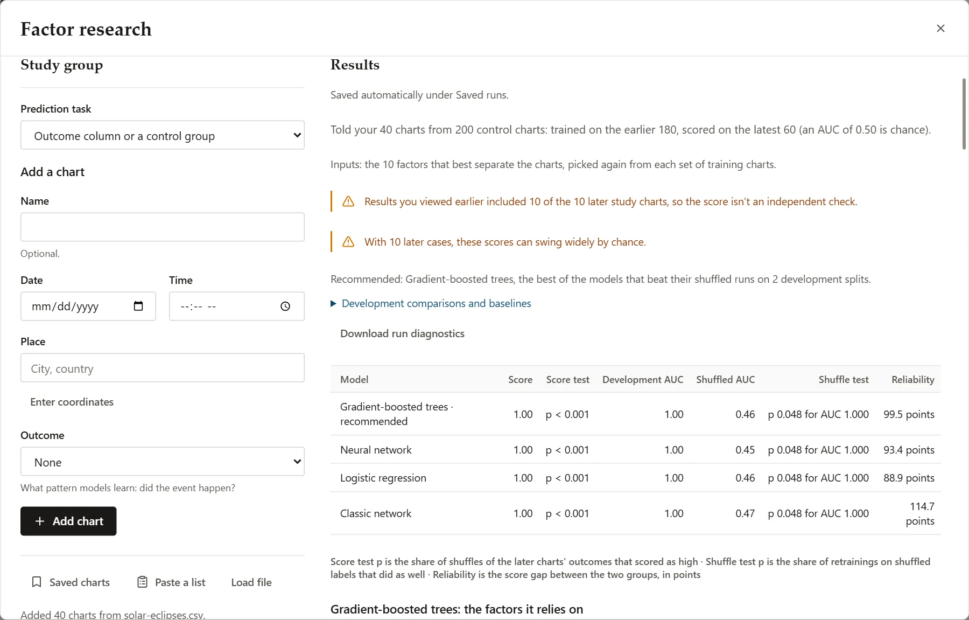Click the Reliability column header
This screenshot has height=620, width=969.
tap(912, 379)
